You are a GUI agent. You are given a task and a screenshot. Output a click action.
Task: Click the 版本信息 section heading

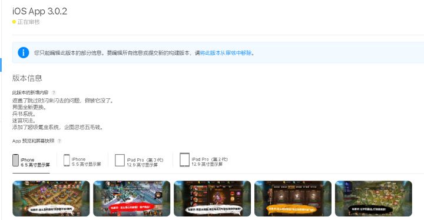[x=27, y=78]
